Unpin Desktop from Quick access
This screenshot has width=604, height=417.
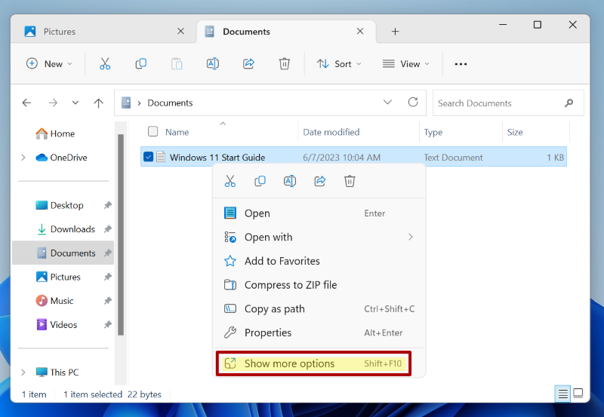[x=108, y=205]
